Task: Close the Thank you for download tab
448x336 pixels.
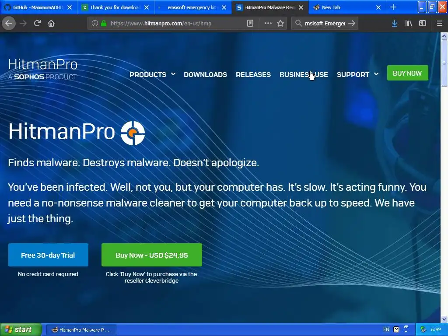Action: point(147,7)
